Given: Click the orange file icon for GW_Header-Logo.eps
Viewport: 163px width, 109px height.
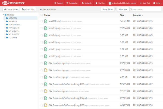Looking at the screenshot, I should point(46,70).
